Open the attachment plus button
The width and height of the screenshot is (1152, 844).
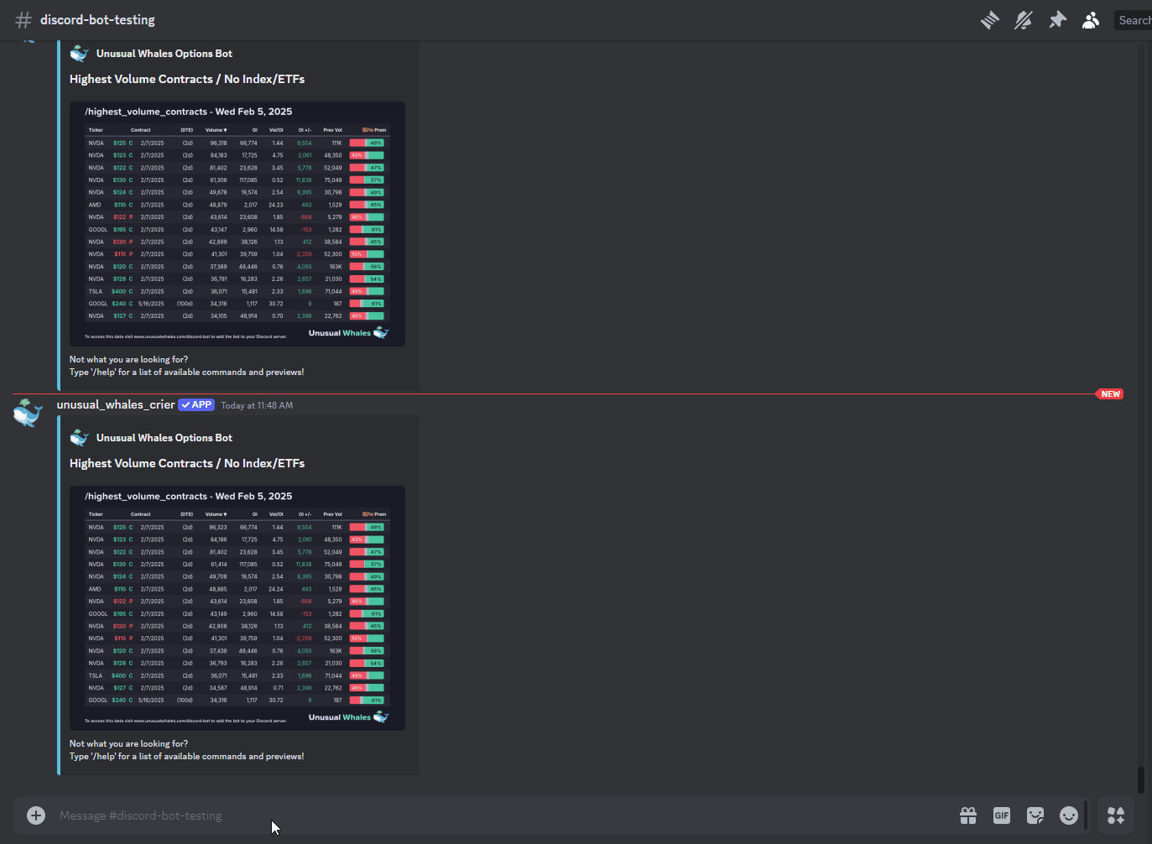(x=36, y=815)
